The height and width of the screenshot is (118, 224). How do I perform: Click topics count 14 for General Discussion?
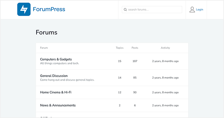click(x=120, y=78)
